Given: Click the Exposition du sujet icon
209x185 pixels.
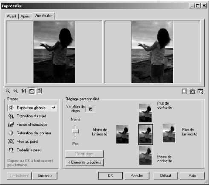Looking at the screenshot, I should tap(11, 116).
